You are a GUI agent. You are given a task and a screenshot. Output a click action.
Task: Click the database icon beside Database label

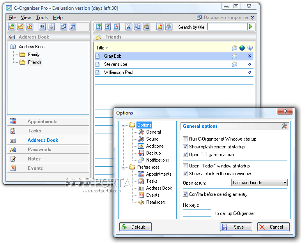199,18
